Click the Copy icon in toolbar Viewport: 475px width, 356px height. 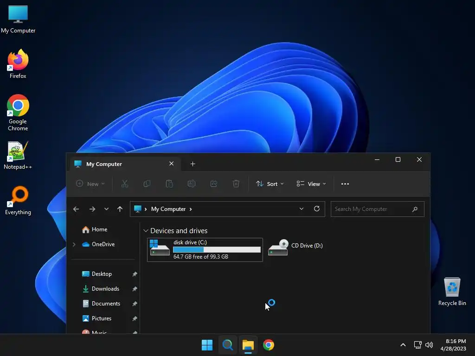pyautogui.click(x=147, y=184)
